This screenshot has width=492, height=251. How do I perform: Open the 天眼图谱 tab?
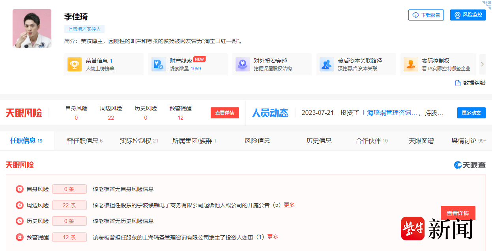[421, 141]
